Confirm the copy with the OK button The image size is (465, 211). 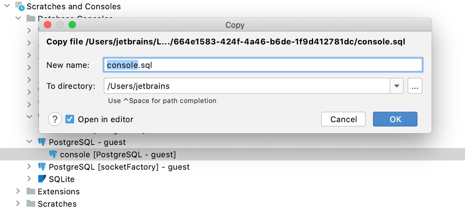tap(395, 119)
